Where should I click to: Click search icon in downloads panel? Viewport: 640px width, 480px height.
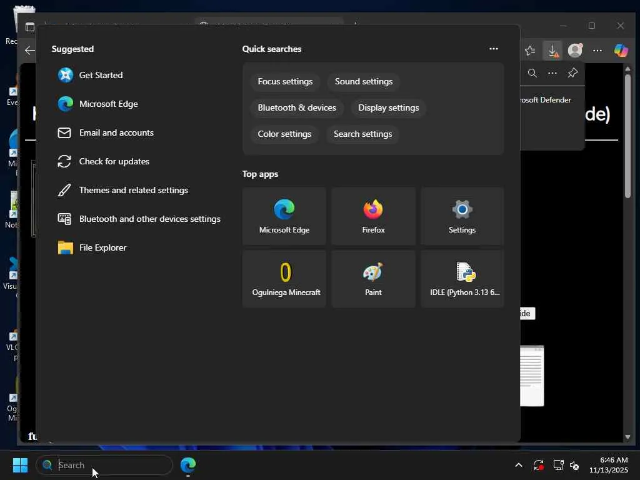point(532,73)
